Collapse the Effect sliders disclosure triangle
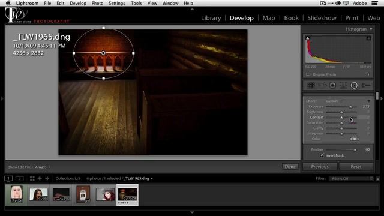This screenshot has width=384, height=216. [368, 101]
